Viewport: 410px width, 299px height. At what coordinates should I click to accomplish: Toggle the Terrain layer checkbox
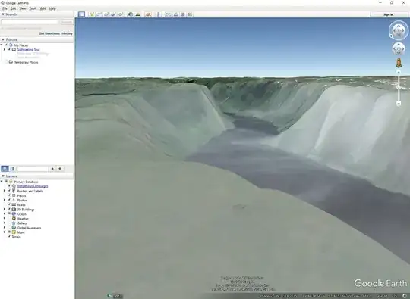click(9, 237)
